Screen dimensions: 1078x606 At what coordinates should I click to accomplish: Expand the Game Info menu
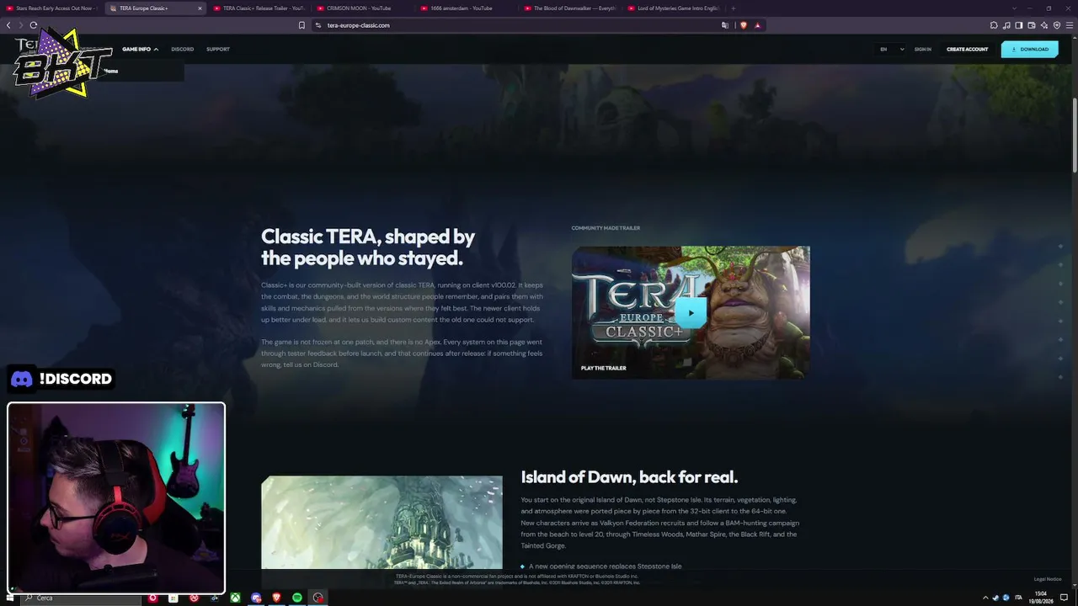click(x=140, y=49)
